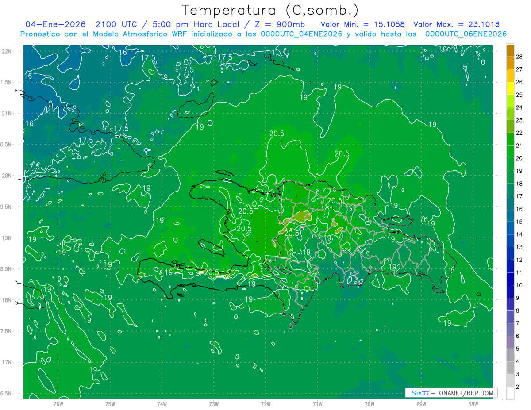Click the '10' label on the color scale
The image size is (531, 410).
point(519,285)
